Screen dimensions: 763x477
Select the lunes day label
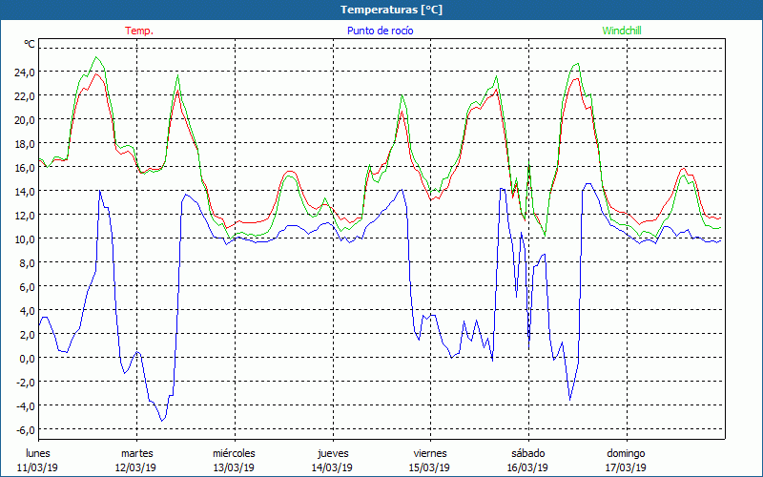pyautogui.click(x=38, y=453)
